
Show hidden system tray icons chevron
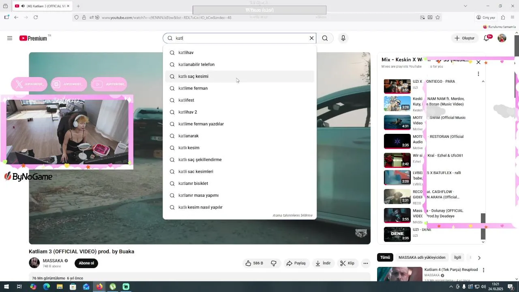pos(451,287)
